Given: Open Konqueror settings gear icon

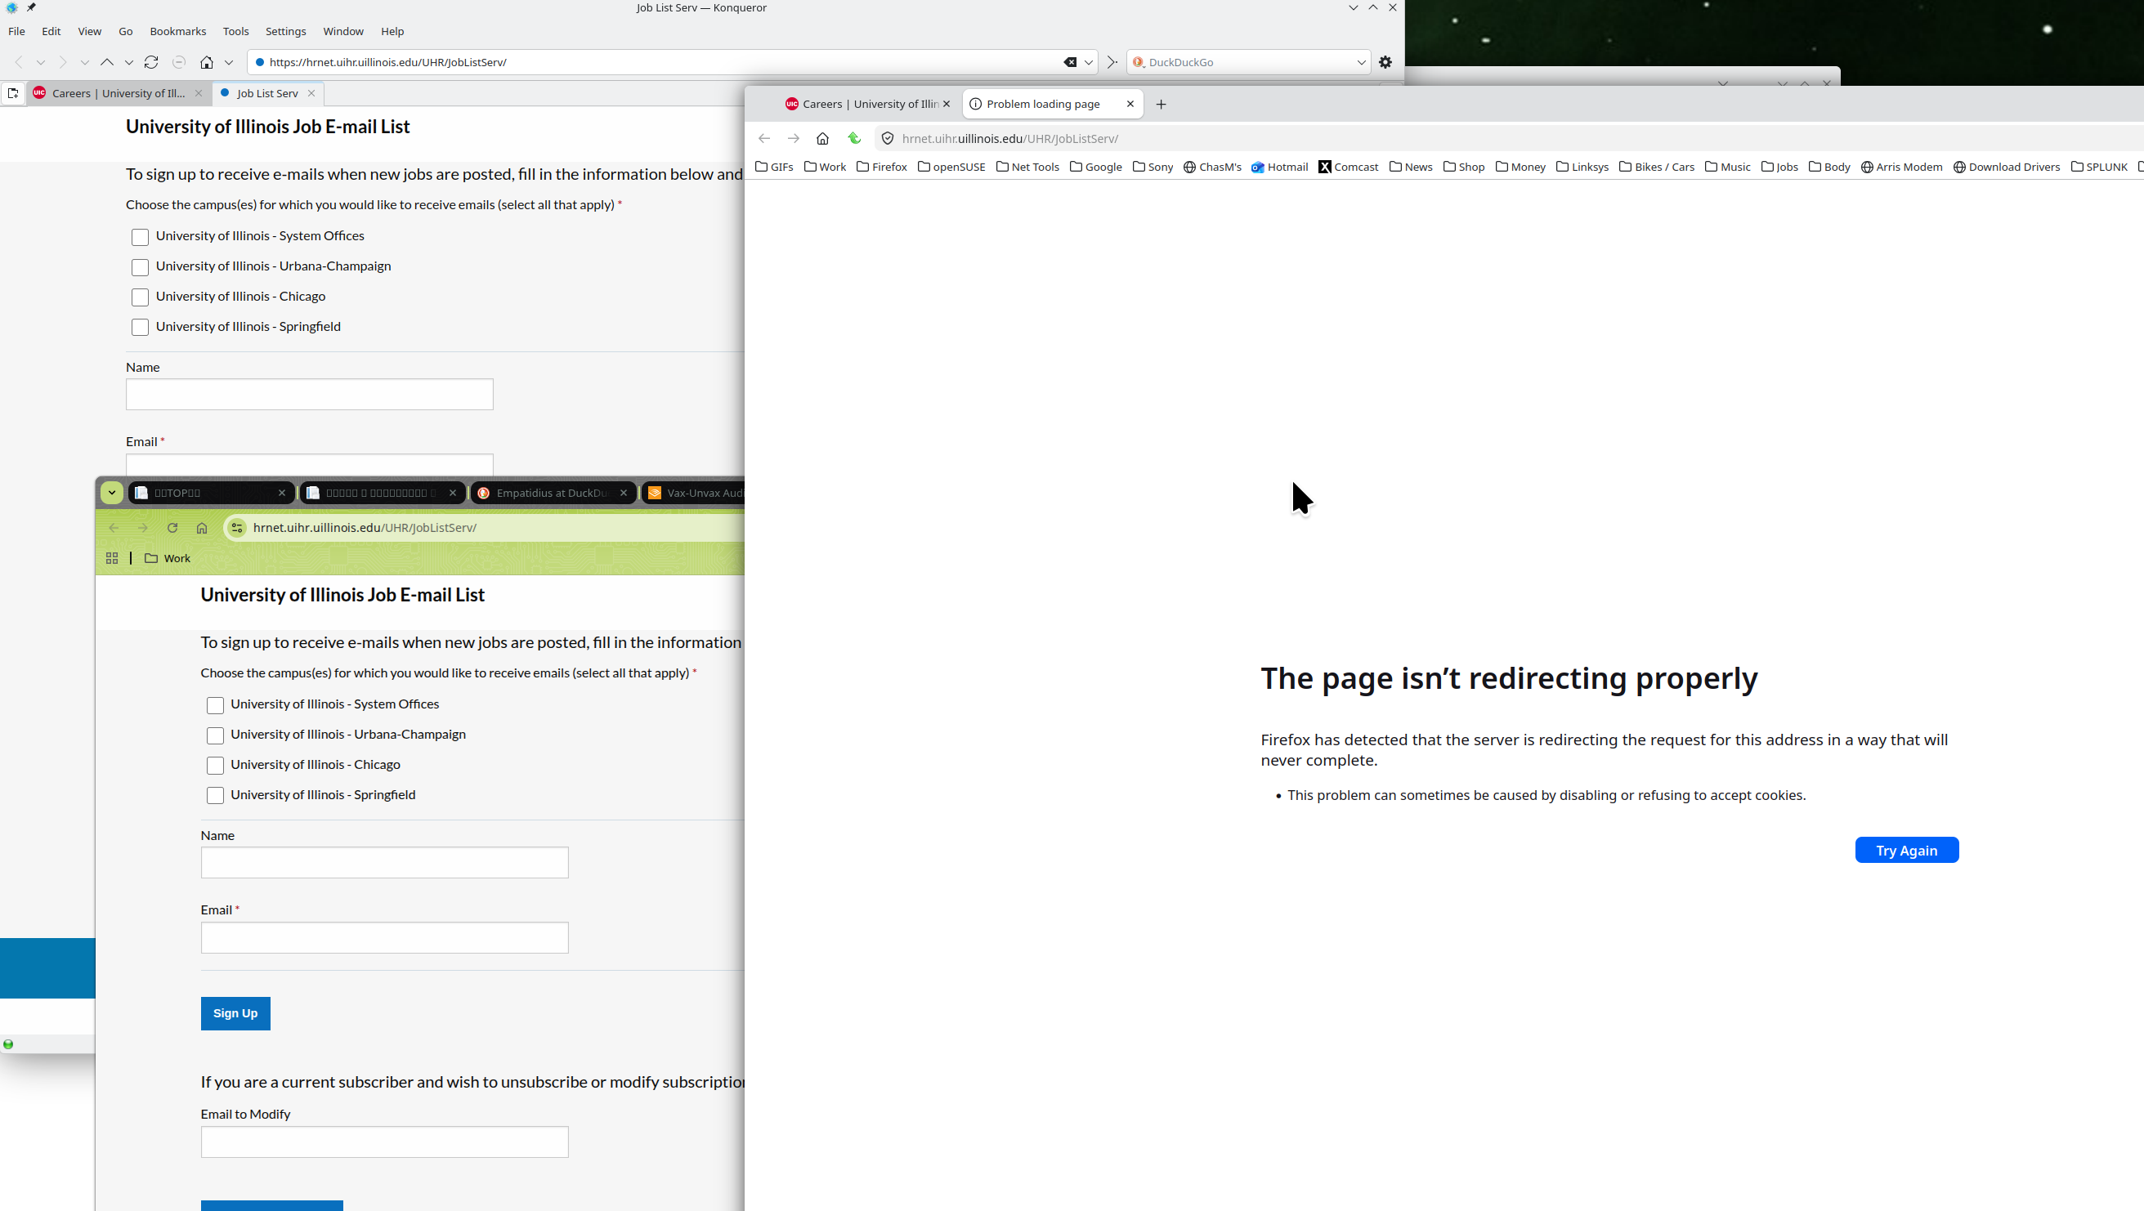Looking at the screenshot, I should pos(1385,62).
